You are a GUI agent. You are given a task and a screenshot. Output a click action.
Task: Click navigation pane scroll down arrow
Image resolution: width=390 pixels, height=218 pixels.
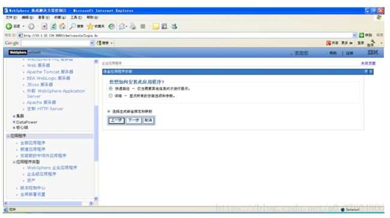click(96, 199)
